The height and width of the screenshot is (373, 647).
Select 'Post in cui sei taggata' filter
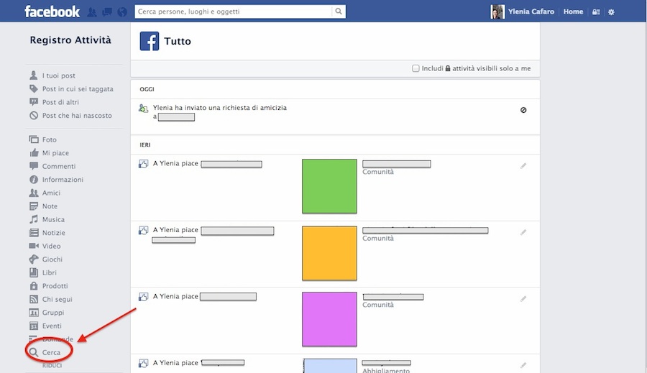point(77,88)
